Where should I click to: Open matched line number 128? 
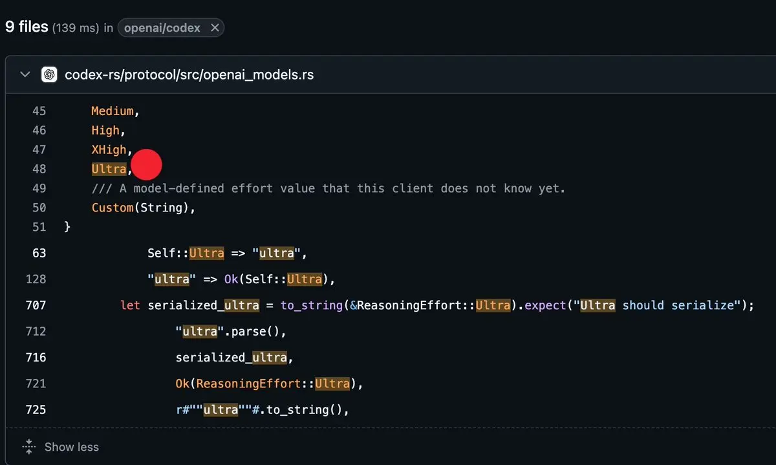coord(36,279)
